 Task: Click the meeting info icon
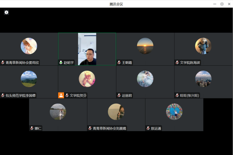click(7, 12)
